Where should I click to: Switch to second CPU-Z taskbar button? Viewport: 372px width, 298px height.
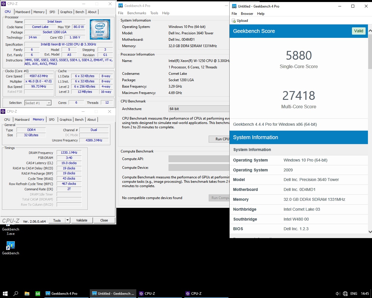tap(206, 293)
